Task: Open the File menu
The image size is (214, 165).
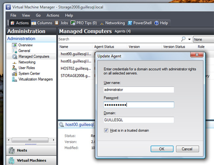Action: (x=13, y=15)
